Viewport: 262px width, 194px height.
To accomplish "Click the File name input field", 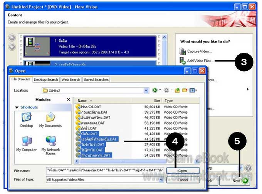I will click(105, 170).
